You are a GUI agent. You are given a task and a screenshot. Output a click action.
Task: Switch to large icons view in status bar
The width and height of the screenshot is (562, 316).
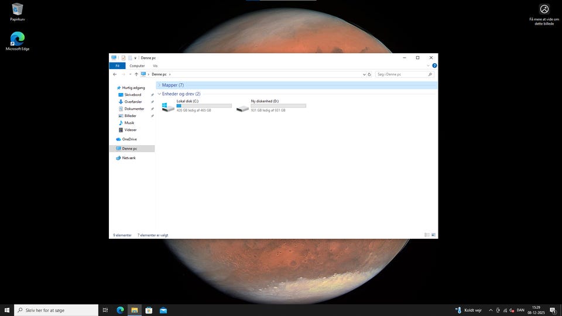pos(433,235)
